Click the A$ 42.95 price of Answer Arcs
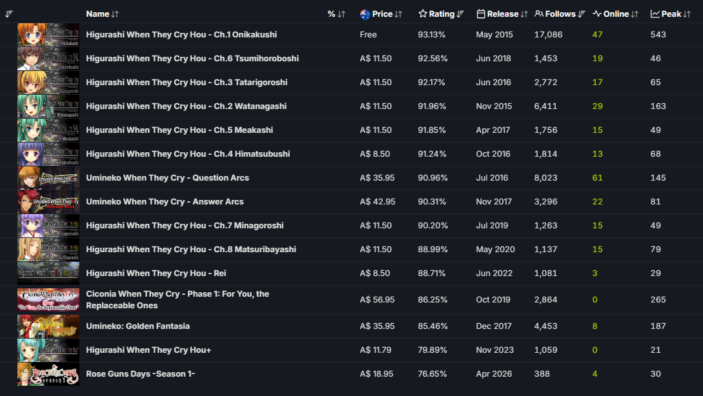The width and height of the screenshot is (703, 396). [x=378, y=202]
